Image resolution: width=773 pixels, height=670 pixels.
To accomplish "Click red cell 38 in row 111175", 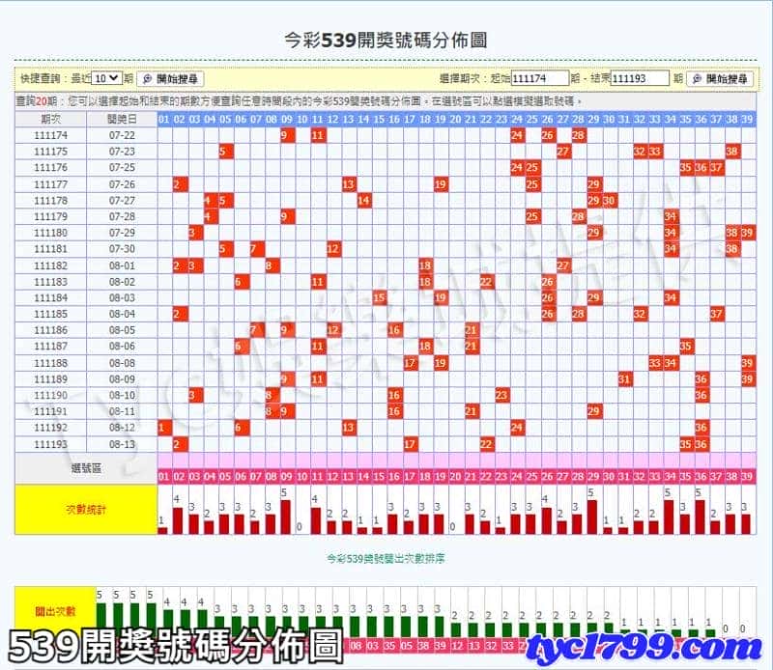I will pos(731,152).
